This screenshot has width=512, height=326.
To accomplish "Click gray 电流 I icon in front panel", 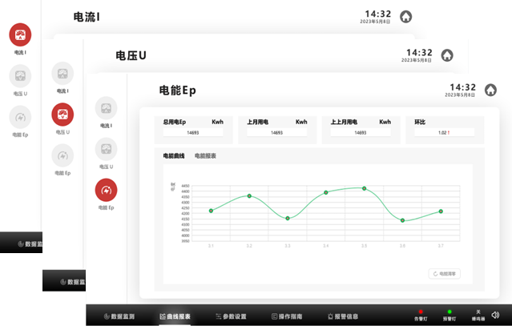I will click(x=106, y=108).
